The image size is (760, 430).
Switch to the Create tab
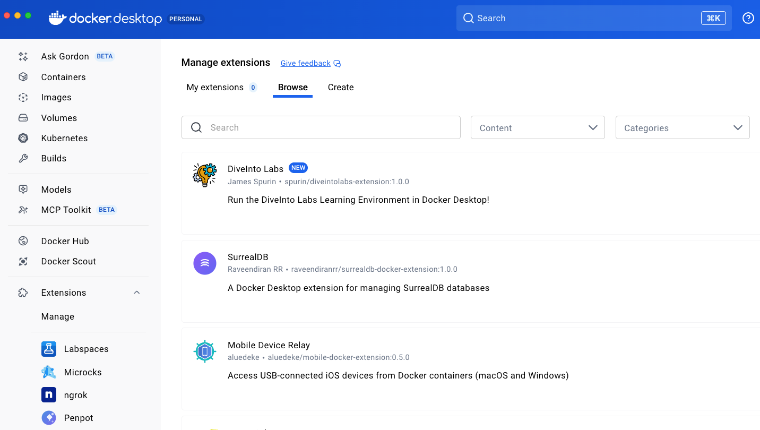340,87
